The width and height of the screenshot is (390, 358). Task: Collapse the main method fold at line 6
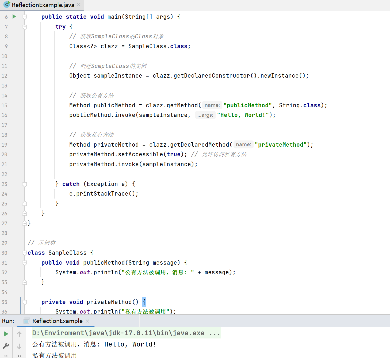pyautogui.click(x=25, y=17)
